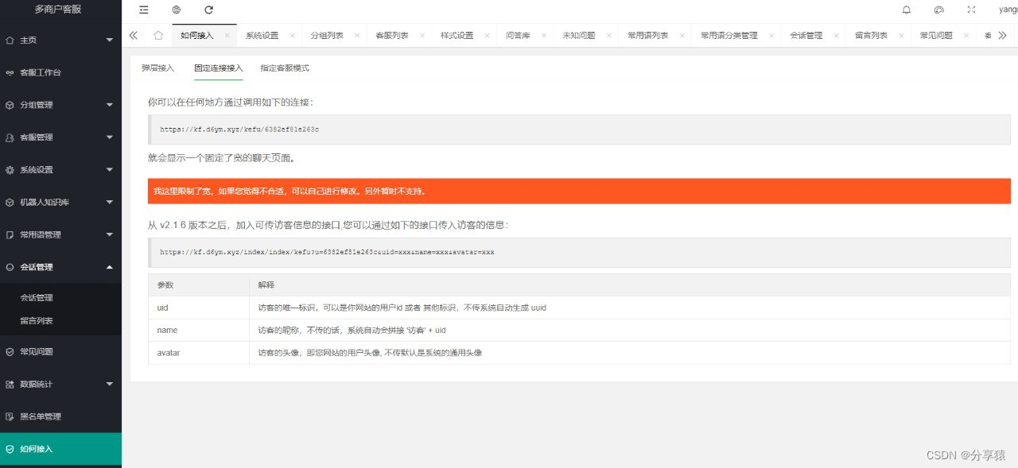Click the 如何接入 shield icon in sidebar
This screenshot has height=468, width=1018.
point(10,449)
